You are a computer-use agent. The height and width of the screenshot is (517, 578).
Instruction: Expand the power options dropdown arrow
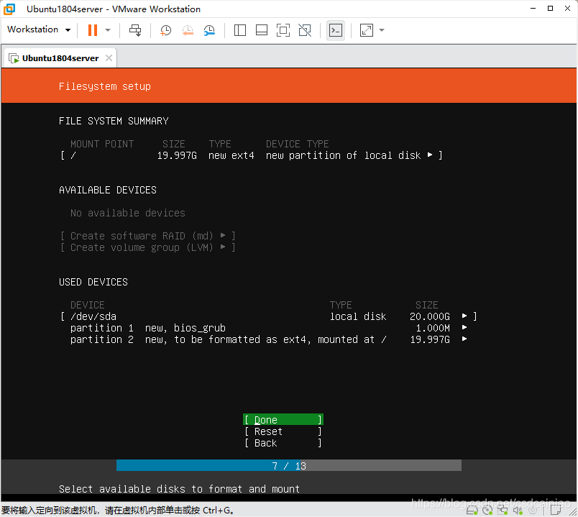coord(108,30)
